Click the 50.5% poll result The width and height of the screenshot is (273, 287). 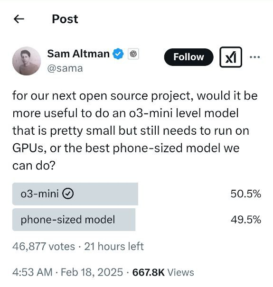pyautogui.click(x=246, y=194)
